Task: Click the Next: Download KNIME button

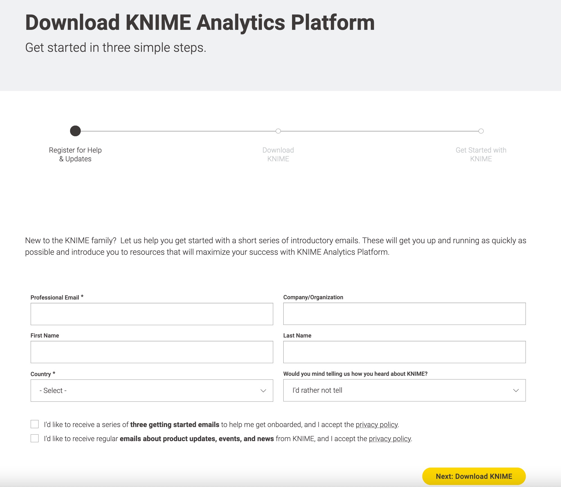Action: [474, 476]
